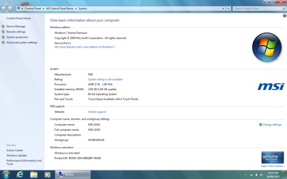Click System rating is not available link
Viewport: 287px width, 179px height.
pos(105,79)
